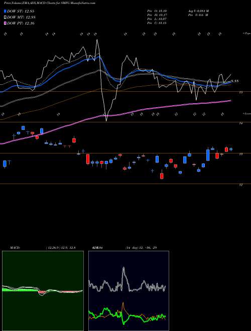
Task: Click the tallest peak of the white line
Action: pyautogui.click(x=97, y=40)
